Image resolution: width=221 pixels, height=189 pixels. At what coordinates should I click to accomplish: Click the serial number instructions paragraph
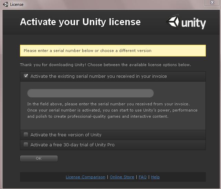click(112, 110)
